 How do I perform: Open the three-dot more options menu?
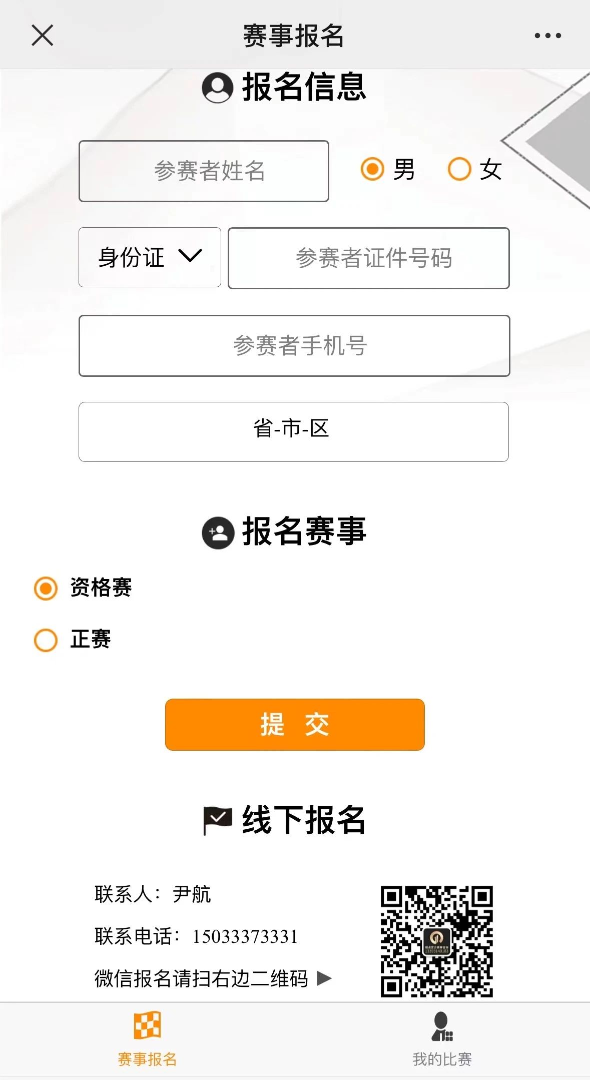(547, 36)
